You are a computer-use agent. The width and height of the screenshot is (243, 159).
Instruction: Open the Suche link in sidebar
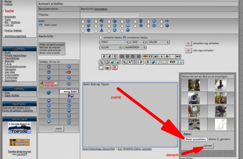(x=9, y=11)
